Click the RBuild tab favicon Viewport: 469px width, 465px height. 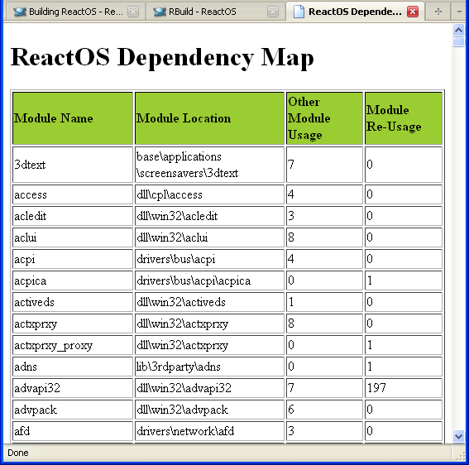point(159,12)
